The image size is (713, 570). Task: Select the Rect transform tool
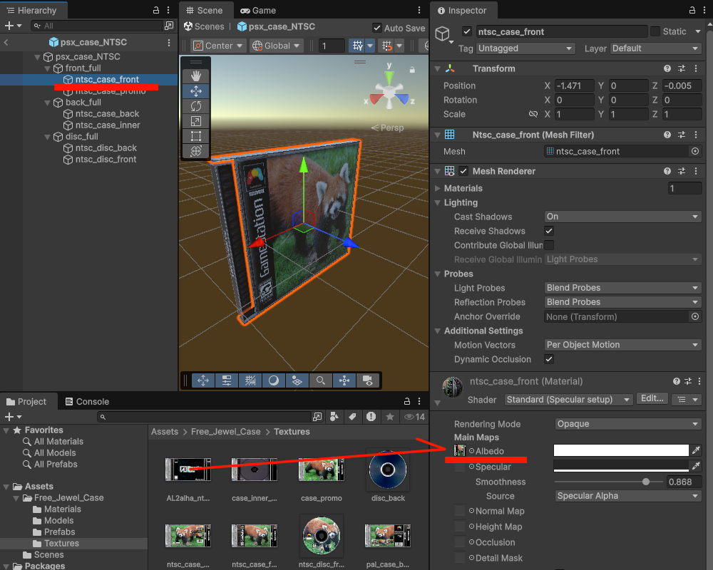pos(196,136)
